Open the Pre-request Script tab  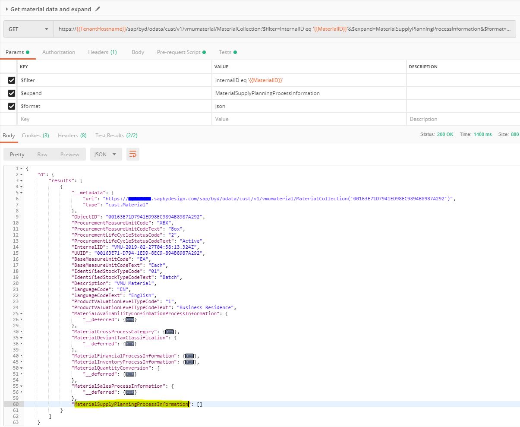click(179, 52)
